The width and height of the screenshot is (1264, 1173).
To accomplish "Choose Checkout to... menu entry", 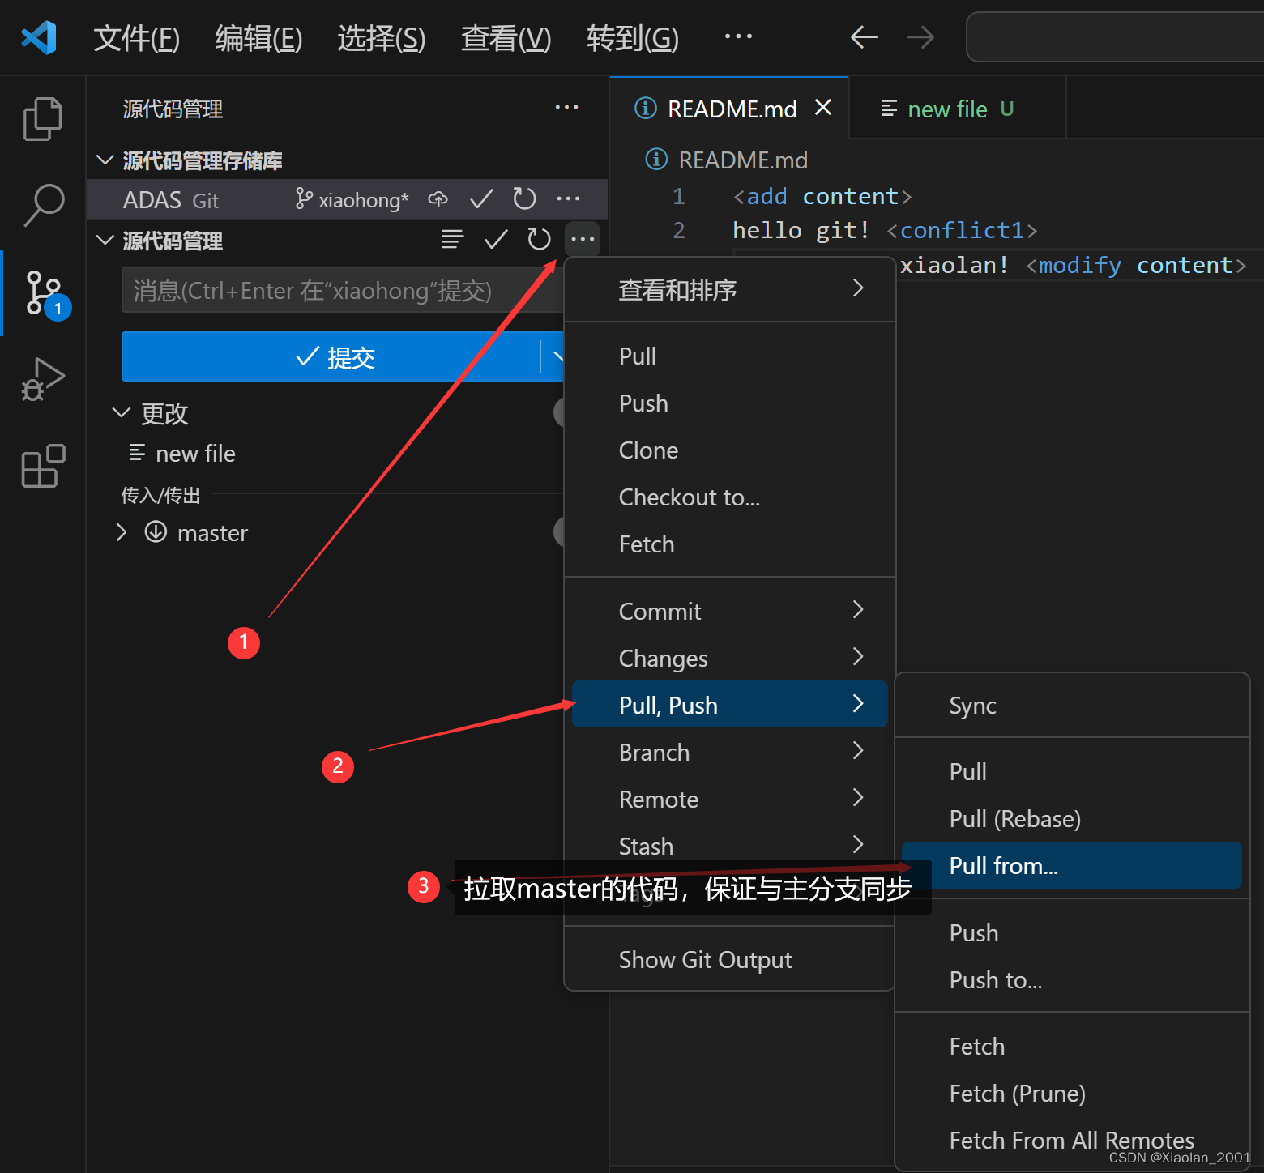I will pos(729,497).
